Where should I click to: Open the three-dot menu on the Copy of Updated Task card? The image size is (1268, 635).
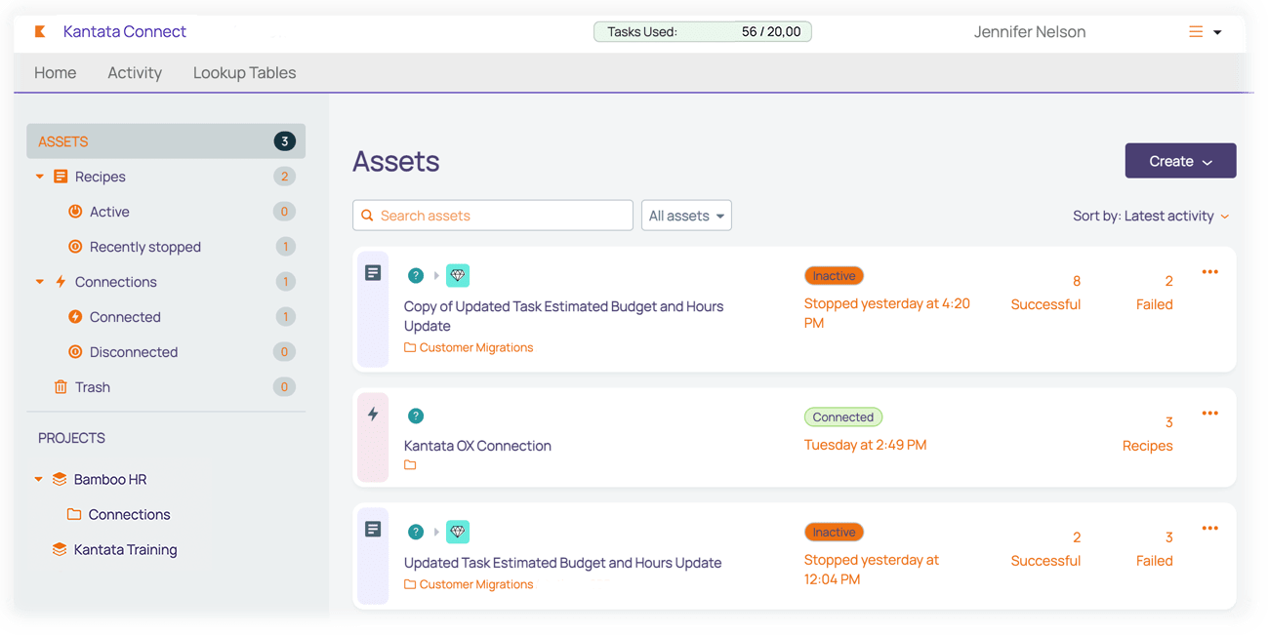[x=1210, y=272]
